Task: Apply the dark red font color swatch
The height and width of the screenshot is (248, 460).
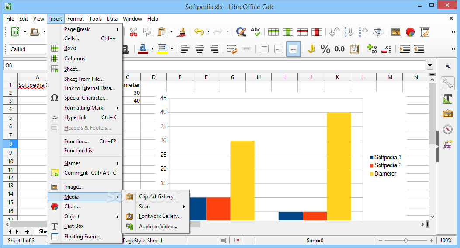Action: click(x=143, y=53)
